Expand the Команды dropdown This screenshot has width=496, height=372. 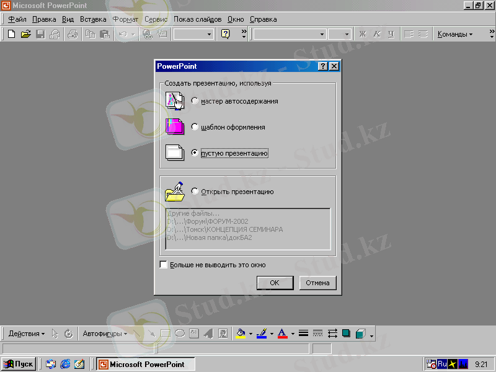point(455,34)
